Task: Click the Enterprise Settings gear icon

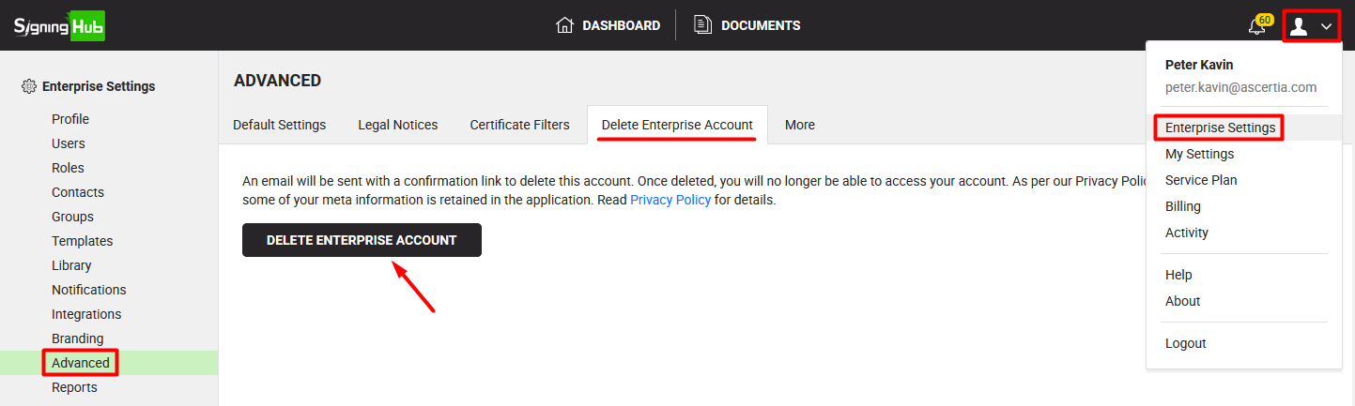Action: pos(29,86)
